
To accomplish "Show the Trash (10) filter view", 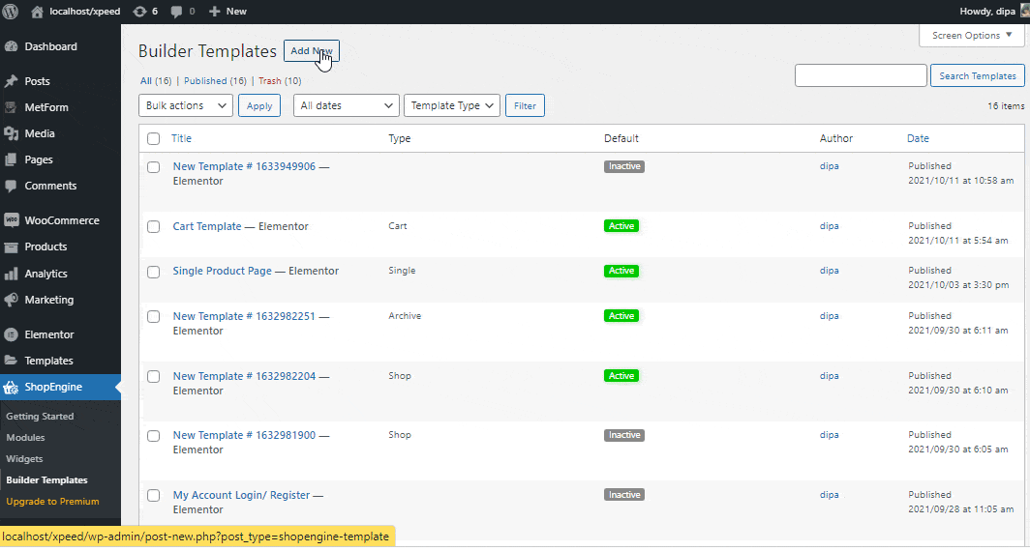I will 280,80.
